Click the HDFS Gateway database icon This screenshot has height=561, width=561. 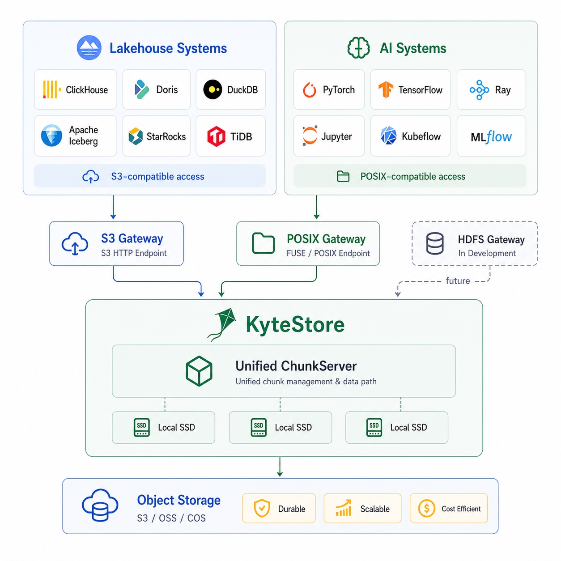click(435, 243)
